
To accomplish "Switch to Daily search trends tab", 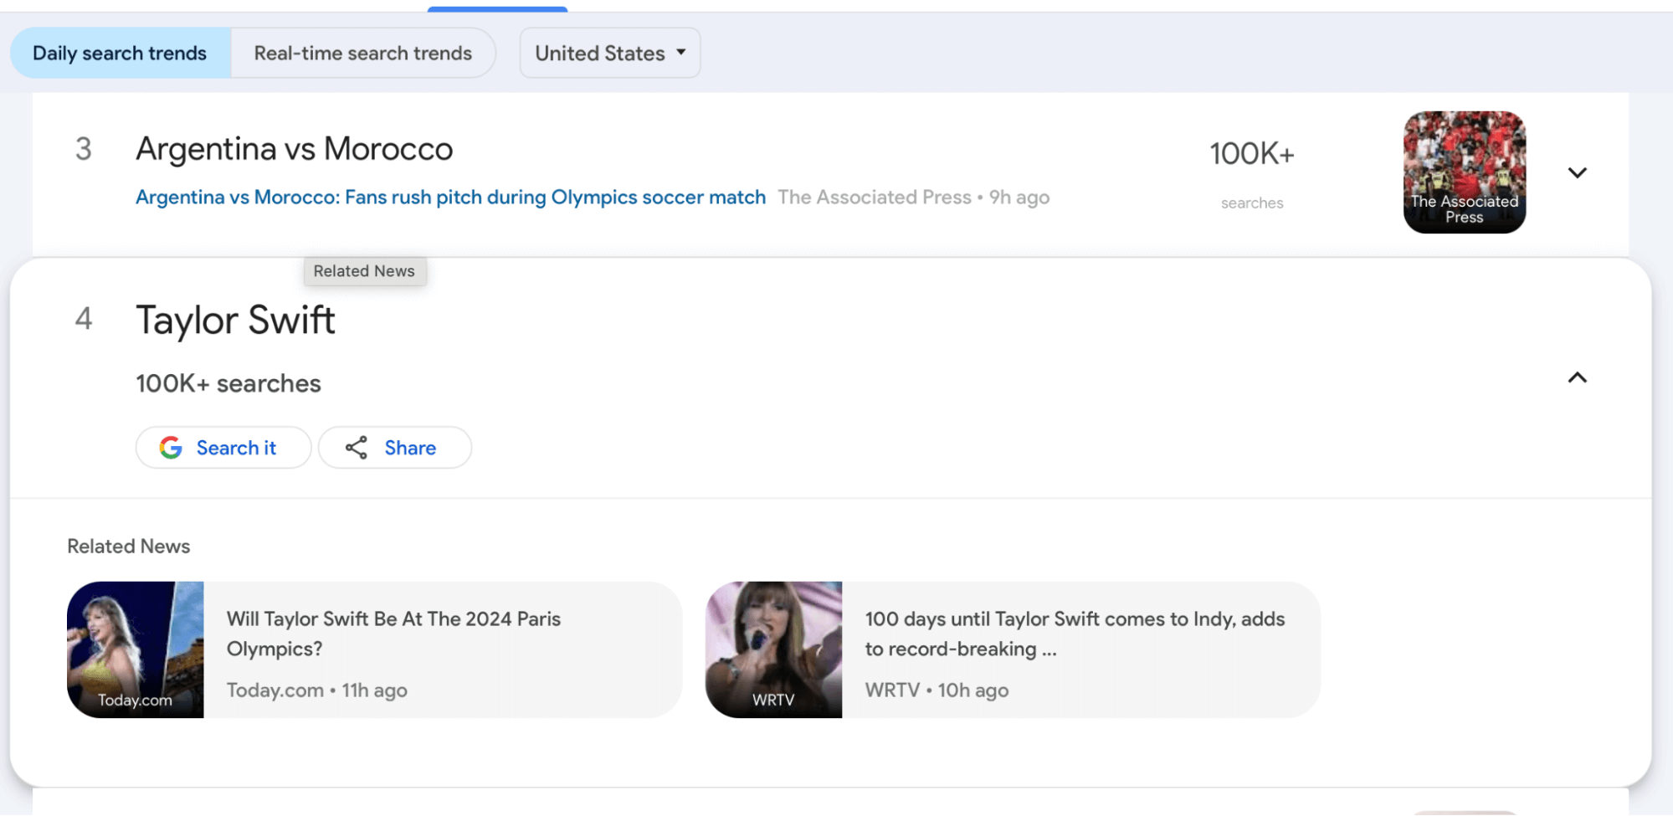I will click(x=120, y=53).
